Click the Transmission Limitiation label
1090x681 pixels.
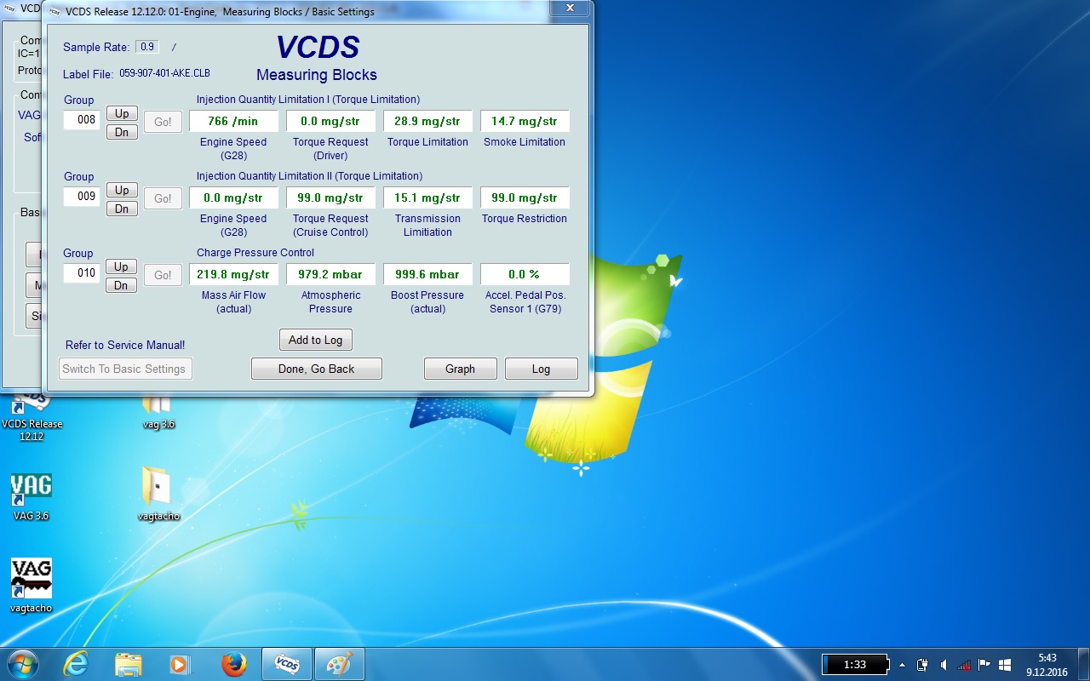(x=427, y=226)
